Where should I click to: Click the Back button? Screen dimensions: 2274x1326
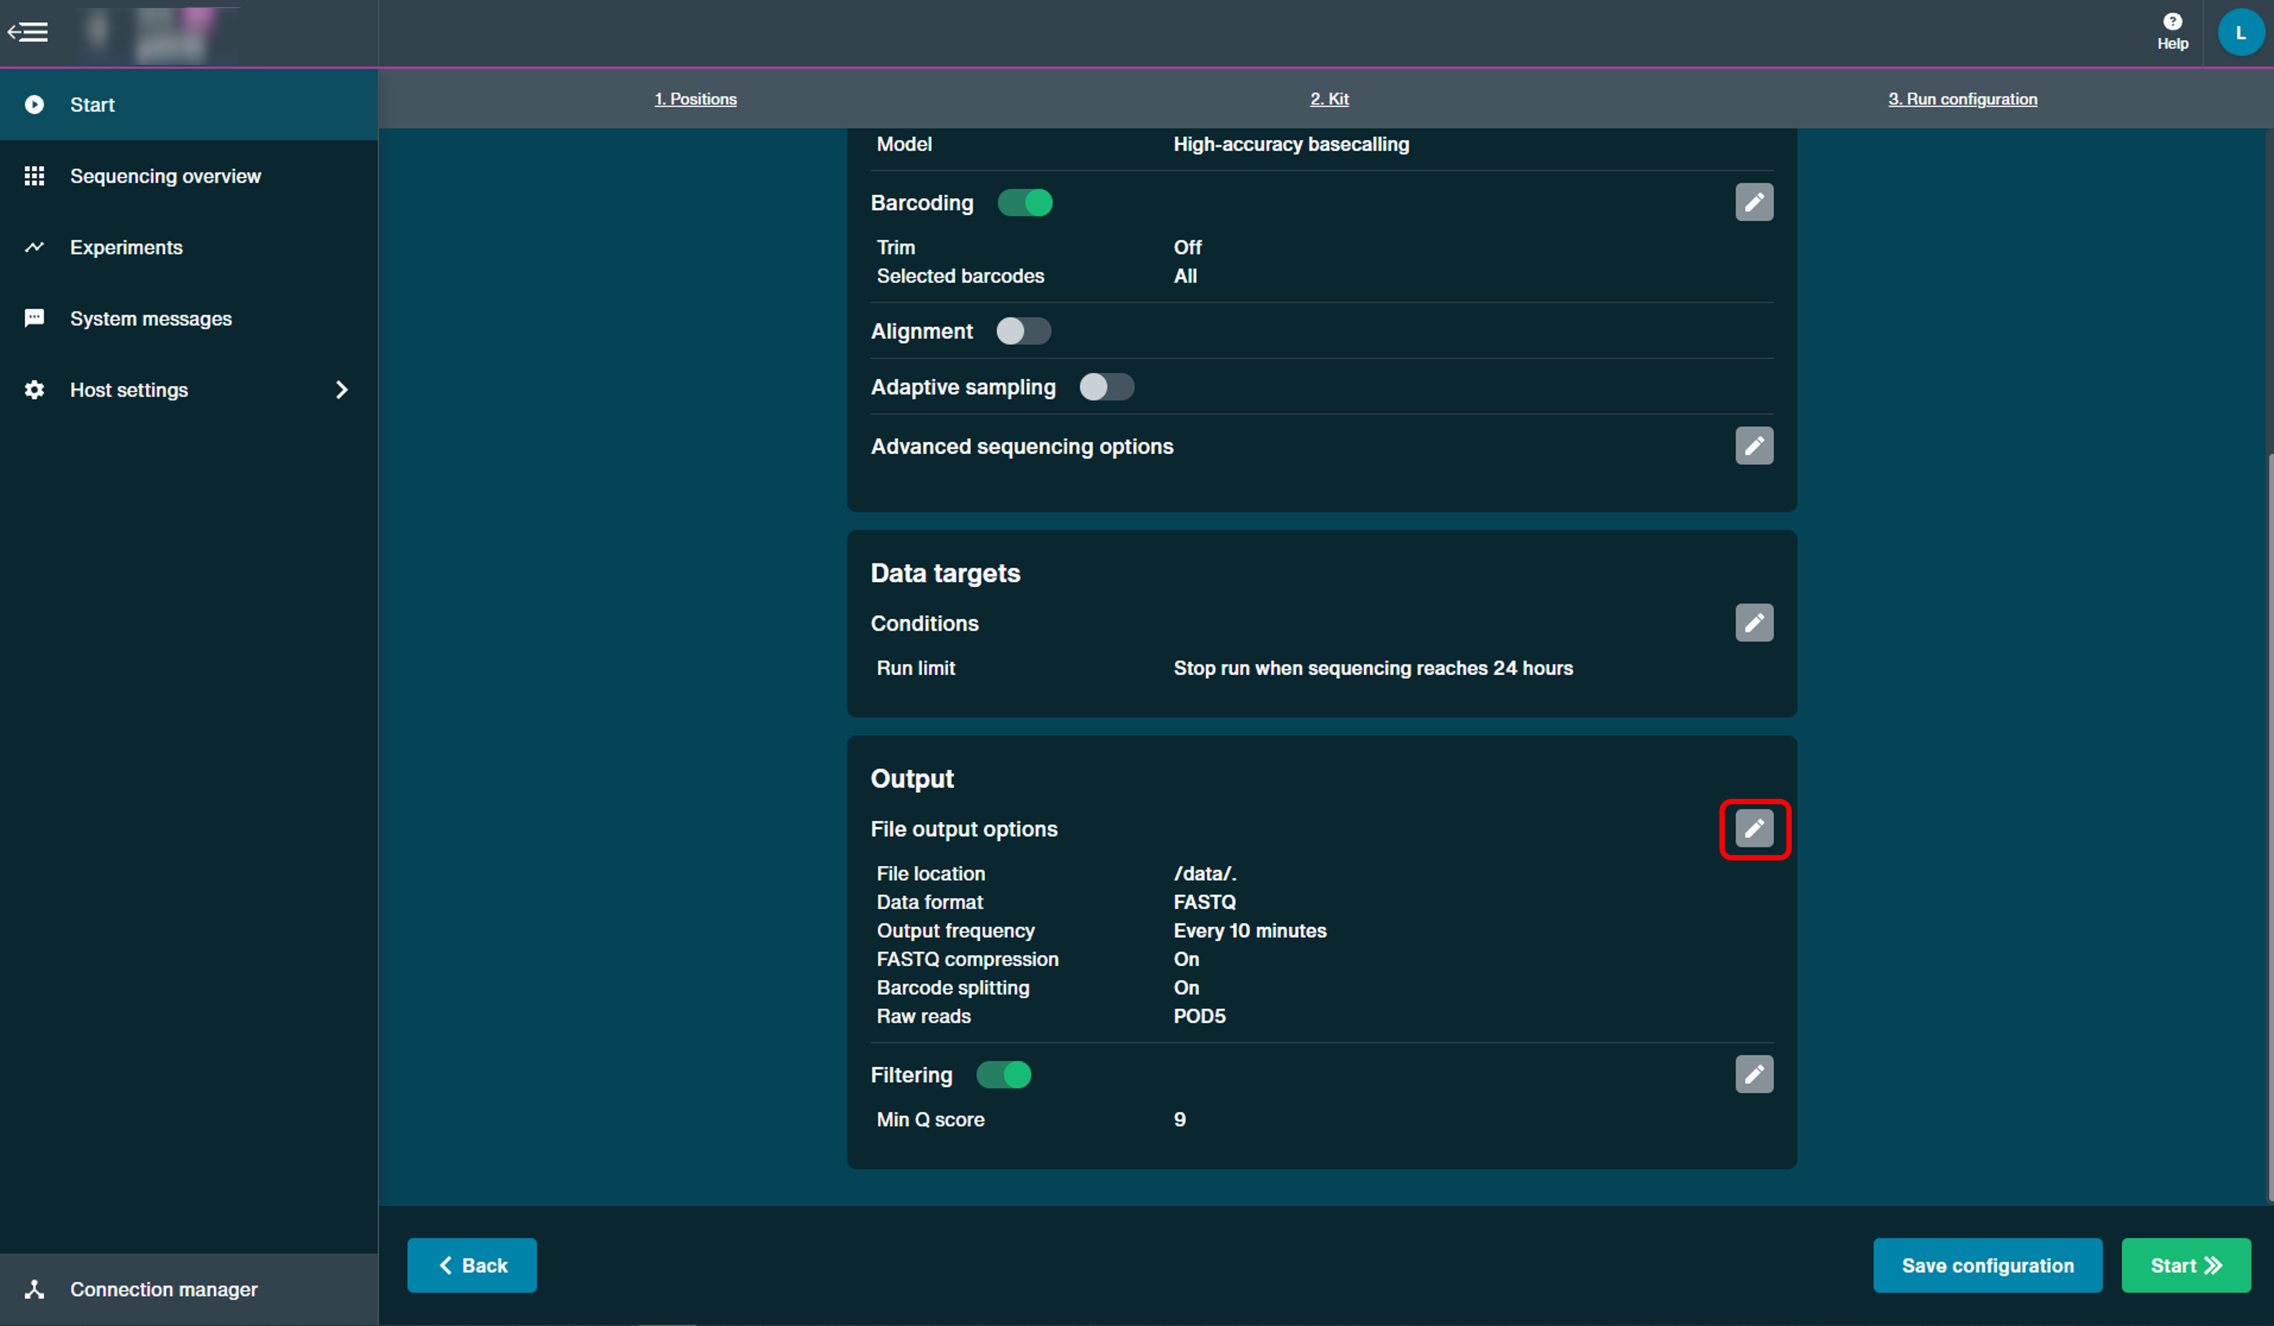click(x=474, y=1264)
